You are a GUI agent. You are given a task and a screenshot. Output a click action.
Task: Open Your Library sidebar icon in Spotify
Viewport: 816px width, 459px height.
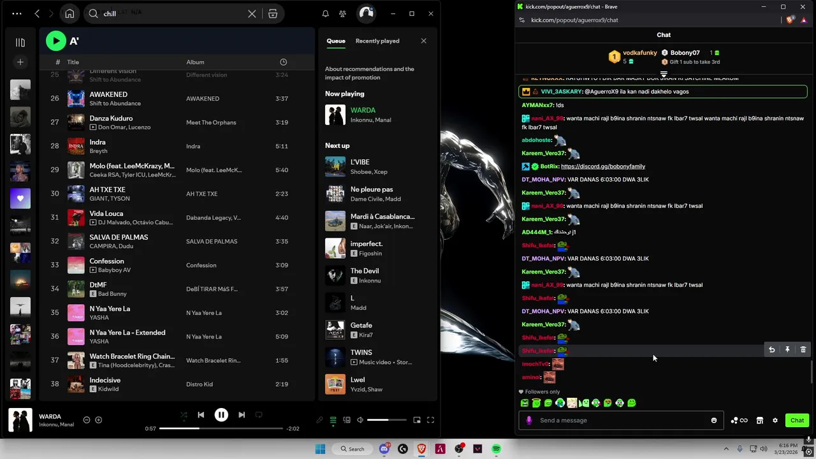coord(20,42)
